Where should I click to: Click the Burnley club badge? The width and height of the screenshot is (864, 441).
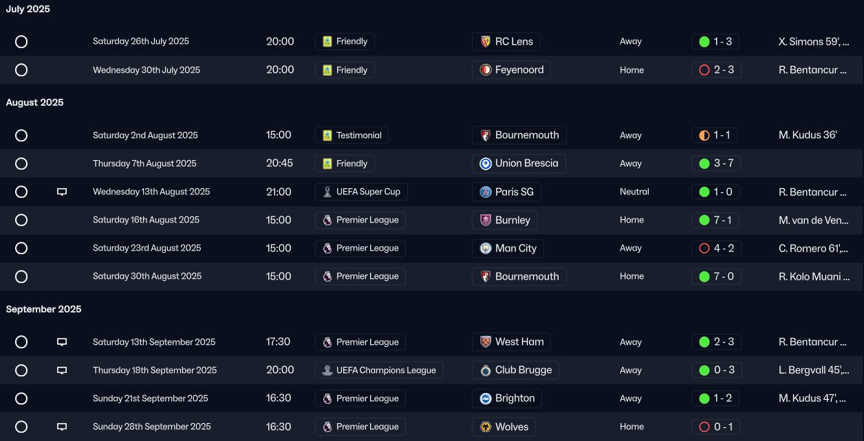pos(486,220)
